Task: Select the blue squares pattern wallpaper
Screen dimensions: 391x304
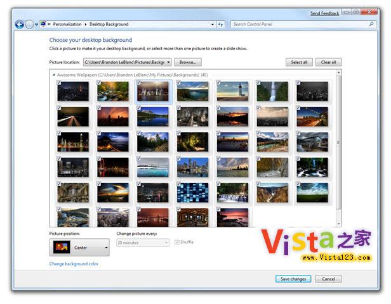Action: (x=192, y=192)
